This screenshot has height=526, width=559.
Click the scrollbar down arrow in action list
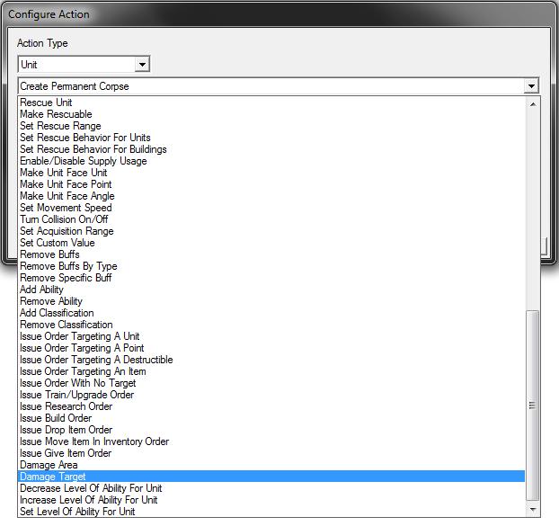533,509
